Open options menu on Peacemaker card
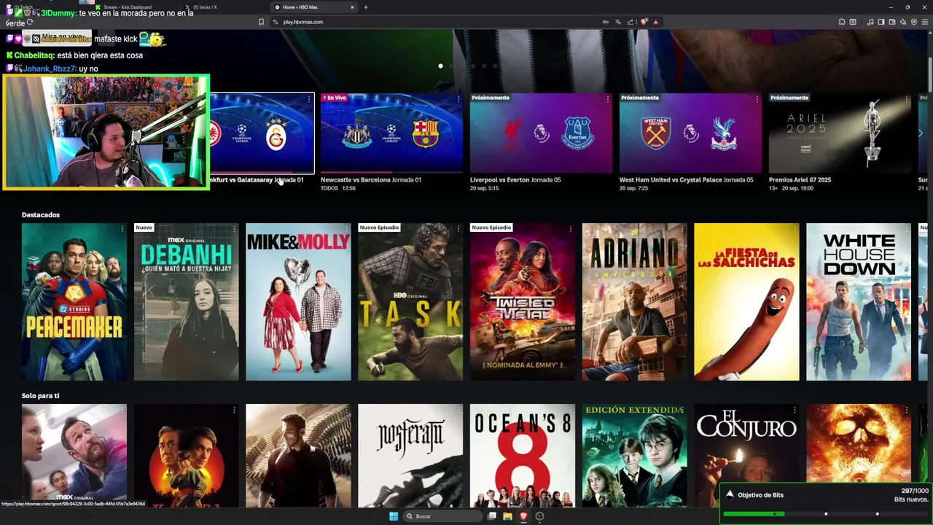The height and width of the screenshot is (525, 933). click(x=122, y=230)
